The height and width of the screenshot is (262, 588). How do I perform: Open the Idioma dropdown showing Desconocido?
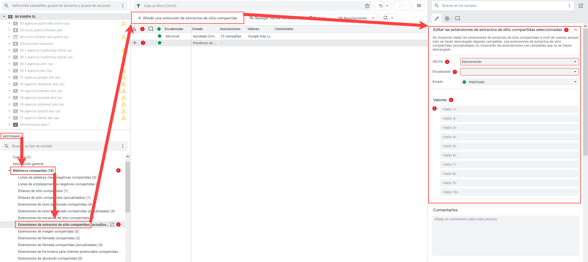click(519, 62)
